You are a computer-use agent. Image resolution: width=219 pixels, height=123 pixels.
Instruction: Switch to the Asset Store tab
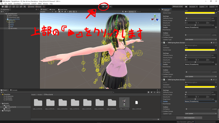[63, 10]
